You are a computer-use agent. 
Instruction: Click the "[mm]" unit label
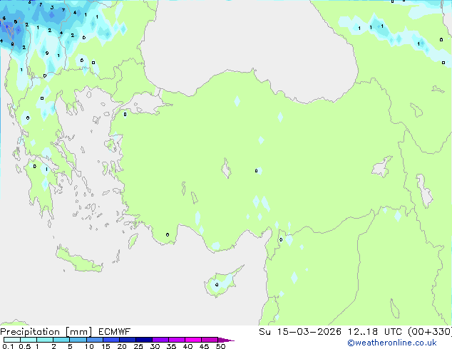tap(78, 332)
